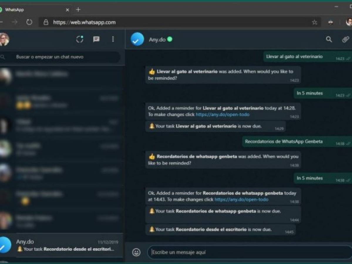The height and width of the screenshot is (264, 352).
Task: Click the browser extension icon in toolbar
Action: tap(331, 22)
